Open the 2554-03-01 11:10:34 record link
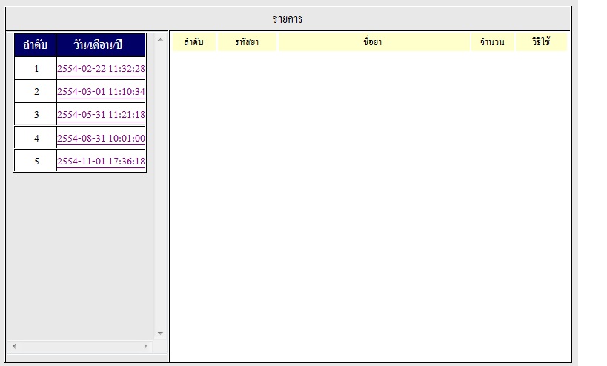The image size is (607, 366). [101, 92]
